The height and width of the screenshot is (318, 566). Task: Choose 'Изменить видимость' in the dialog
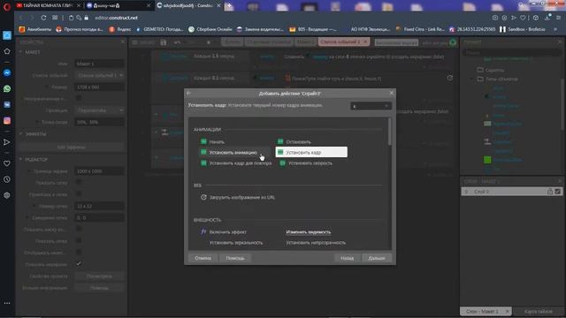click(x=309, y=231)
